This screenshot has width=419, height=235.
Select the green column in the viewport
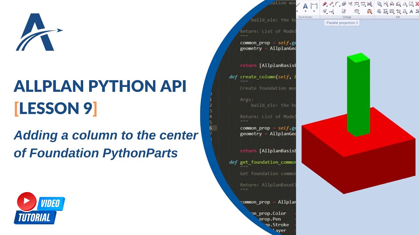(x=358, y=95)
